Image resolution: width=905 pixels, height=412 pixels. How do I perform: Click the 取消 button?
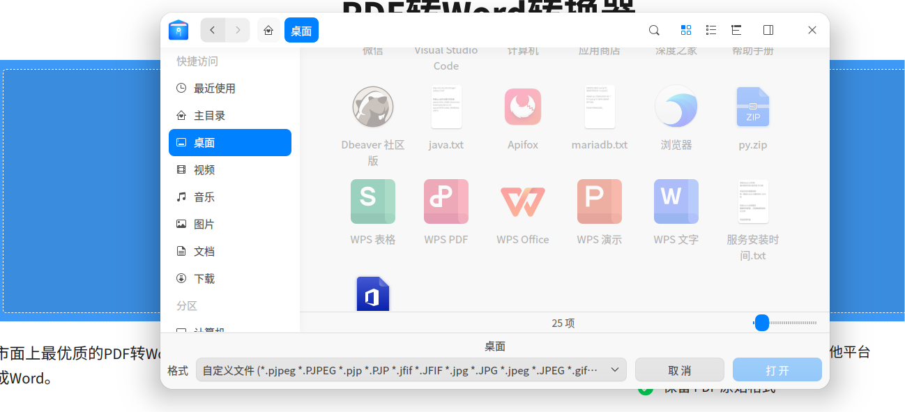coord(680,370)
